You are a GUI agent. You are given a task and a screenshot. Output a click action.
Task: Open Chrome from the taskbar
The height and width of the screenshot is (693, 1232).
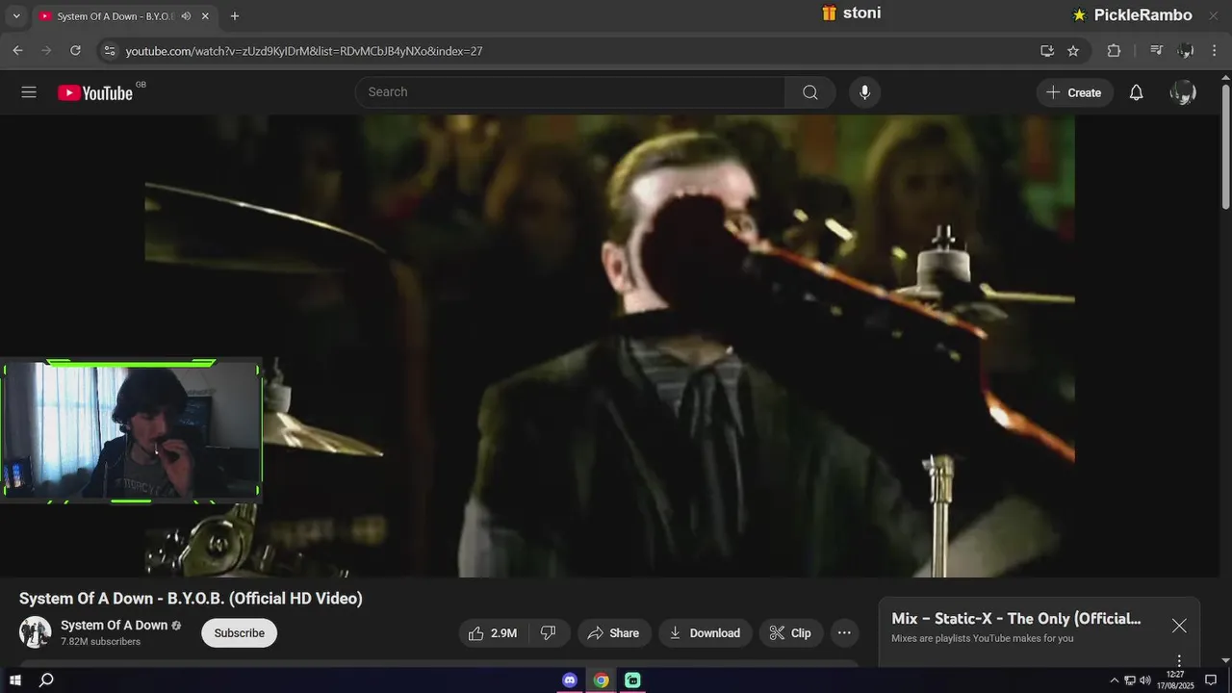pyautogui.click(x=601, y=680)
